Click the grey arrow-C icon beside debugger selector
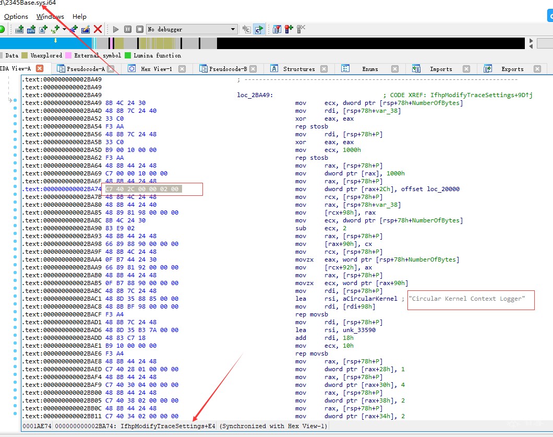This screenshot has width=553, height=437. pos(247,29)
